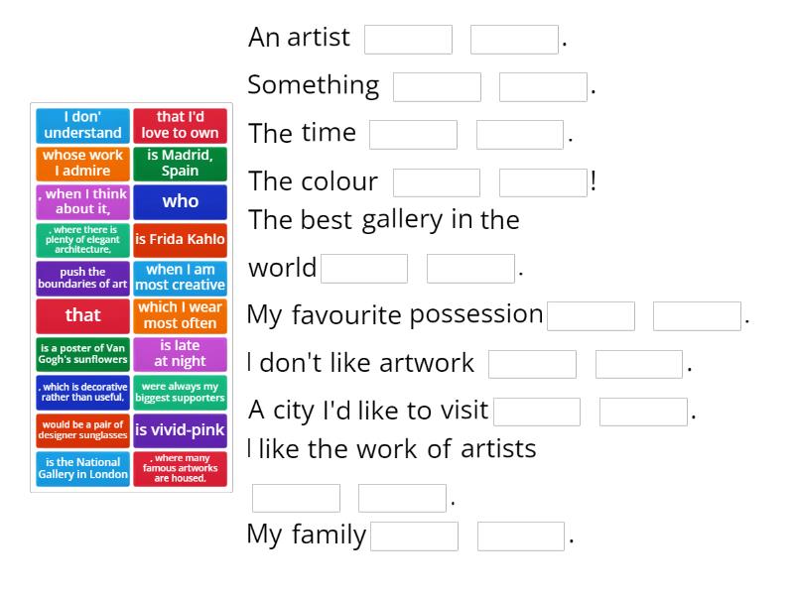Viewport: 794px width, 595px height.
Task: Click the 'is vivid-pink' tile
Action: (180, 430)
